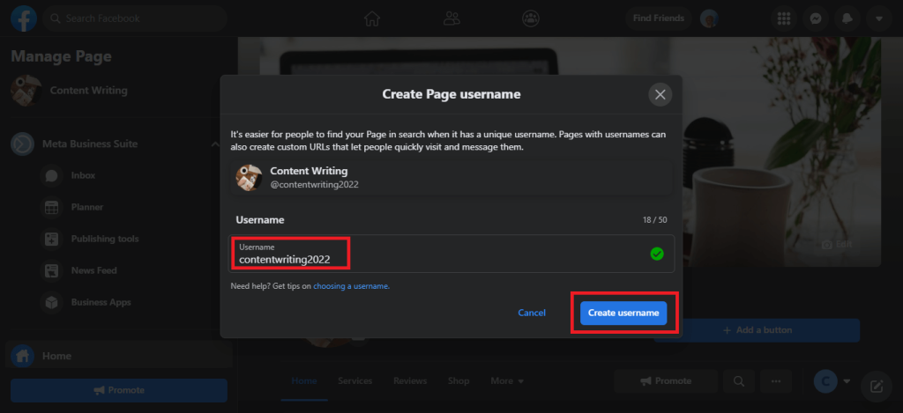903x413 pixels.
Task: Open the notifications bell icon
Action: click(847, 18)
